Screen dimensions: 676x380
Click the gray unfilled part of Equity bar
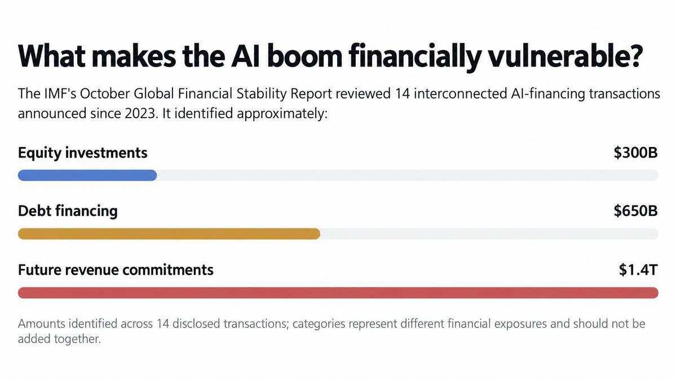point(408,175)
